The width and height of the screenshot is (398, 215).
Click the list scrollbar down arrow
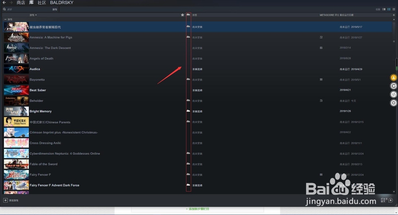(x=394, y=192)
